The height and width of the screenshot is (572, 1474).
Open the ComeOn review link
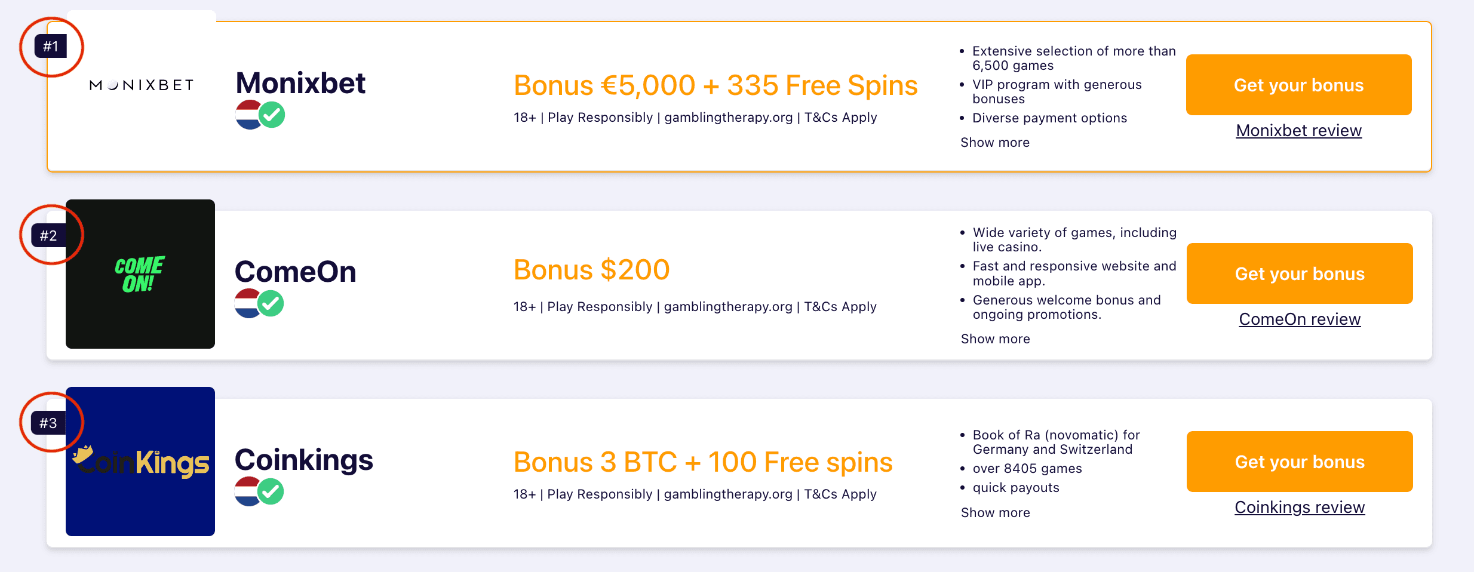point(1300,319)
